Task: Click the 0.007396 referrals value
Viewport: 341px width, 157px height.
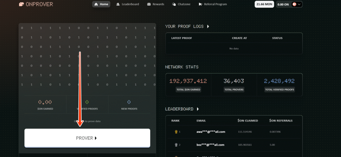Action: pos(275,132)
